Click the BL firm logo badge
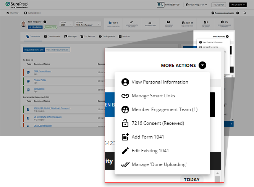254x187 pixels. click(x=160, y=5)
